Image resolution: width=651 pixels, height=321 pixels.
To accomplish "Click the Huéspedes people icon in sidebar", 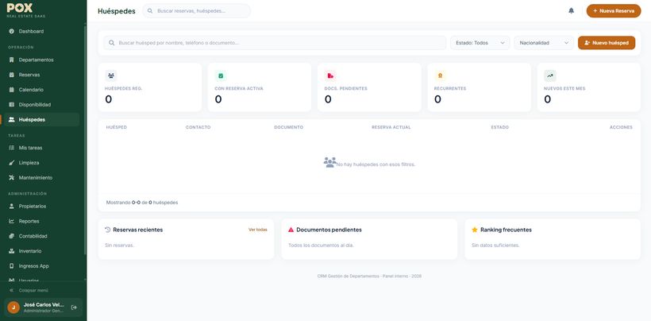I will 11,120.
